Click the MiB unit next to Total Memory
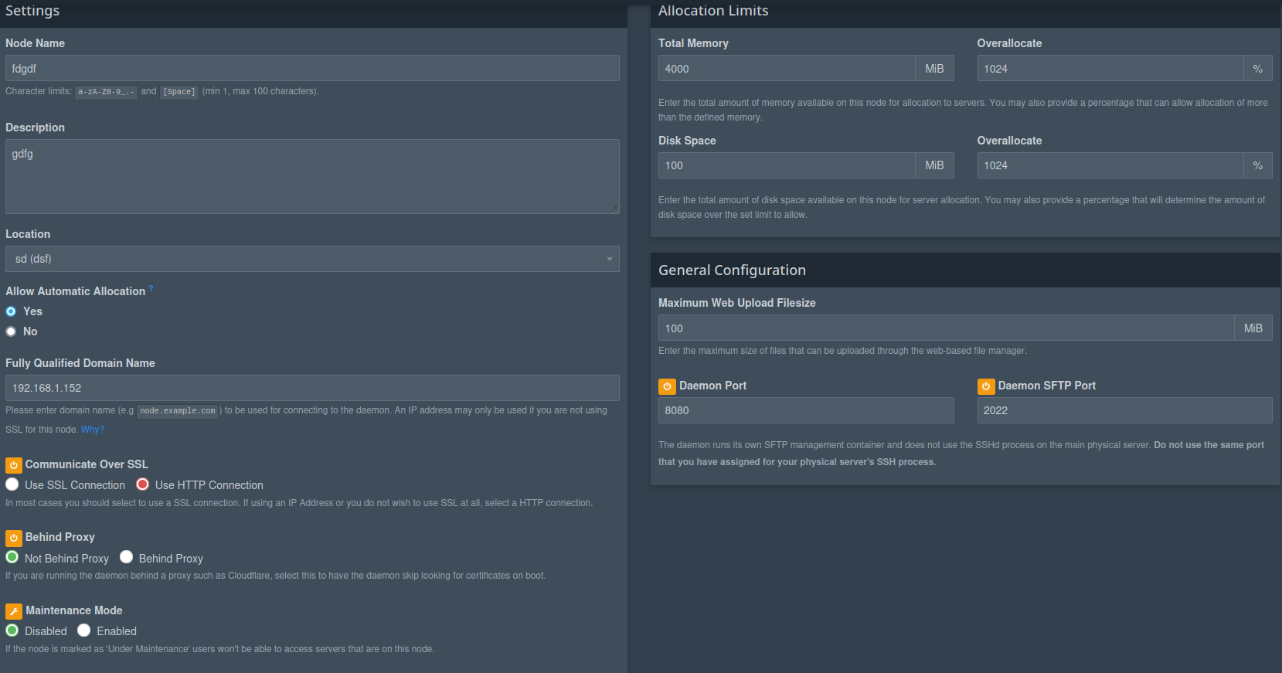1282x673 pixels. pyautogui.click(x=935, y=68)
